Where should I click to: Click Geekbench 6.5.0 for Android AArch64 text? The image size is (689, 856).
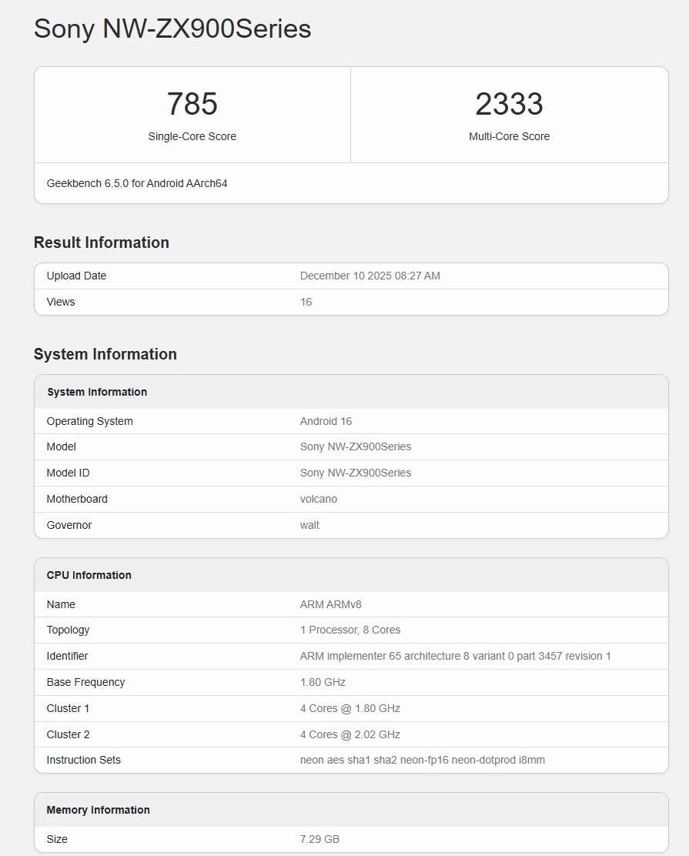pos(137,183)
